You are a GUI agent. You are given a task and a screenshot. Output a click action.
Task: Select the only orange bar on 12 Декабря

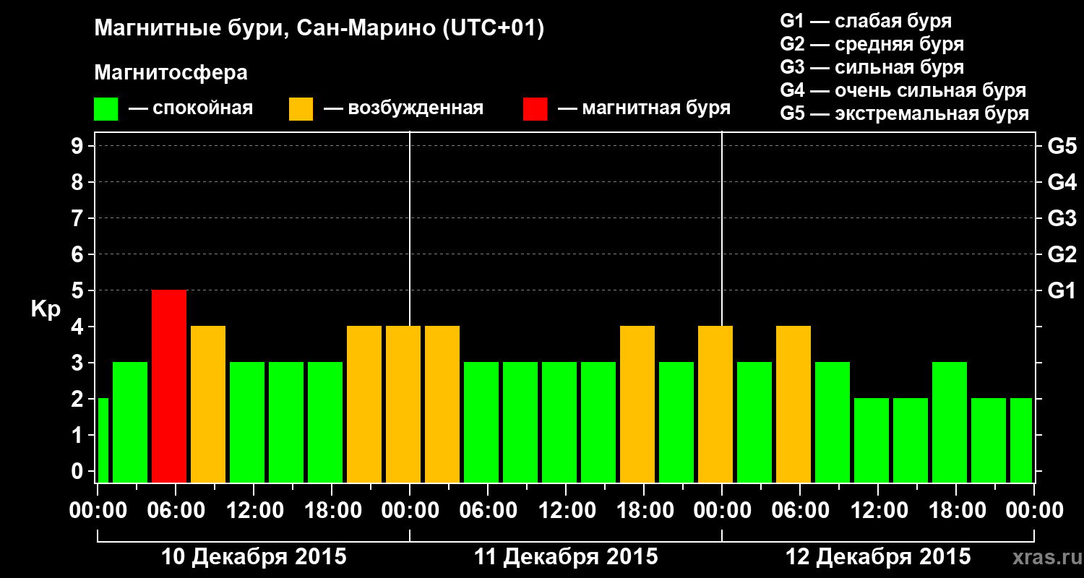coord(793,405)
